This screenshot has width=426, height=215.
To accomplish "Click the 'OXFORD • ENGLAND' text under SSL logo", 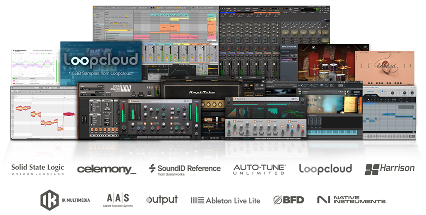I will click(x=38, y=174).
